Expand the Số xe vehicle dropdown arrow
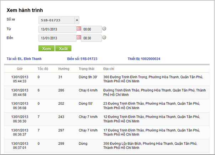Image resolution: width=215 pixels, height=155 pixels. coord(77,20)
